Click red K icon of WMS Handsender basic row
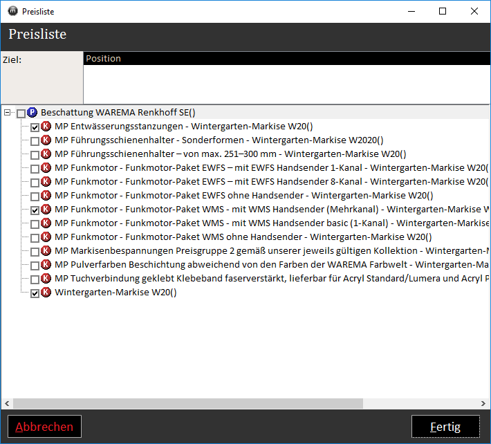Screen dimensions: 491x444 [x=46, y=223]
